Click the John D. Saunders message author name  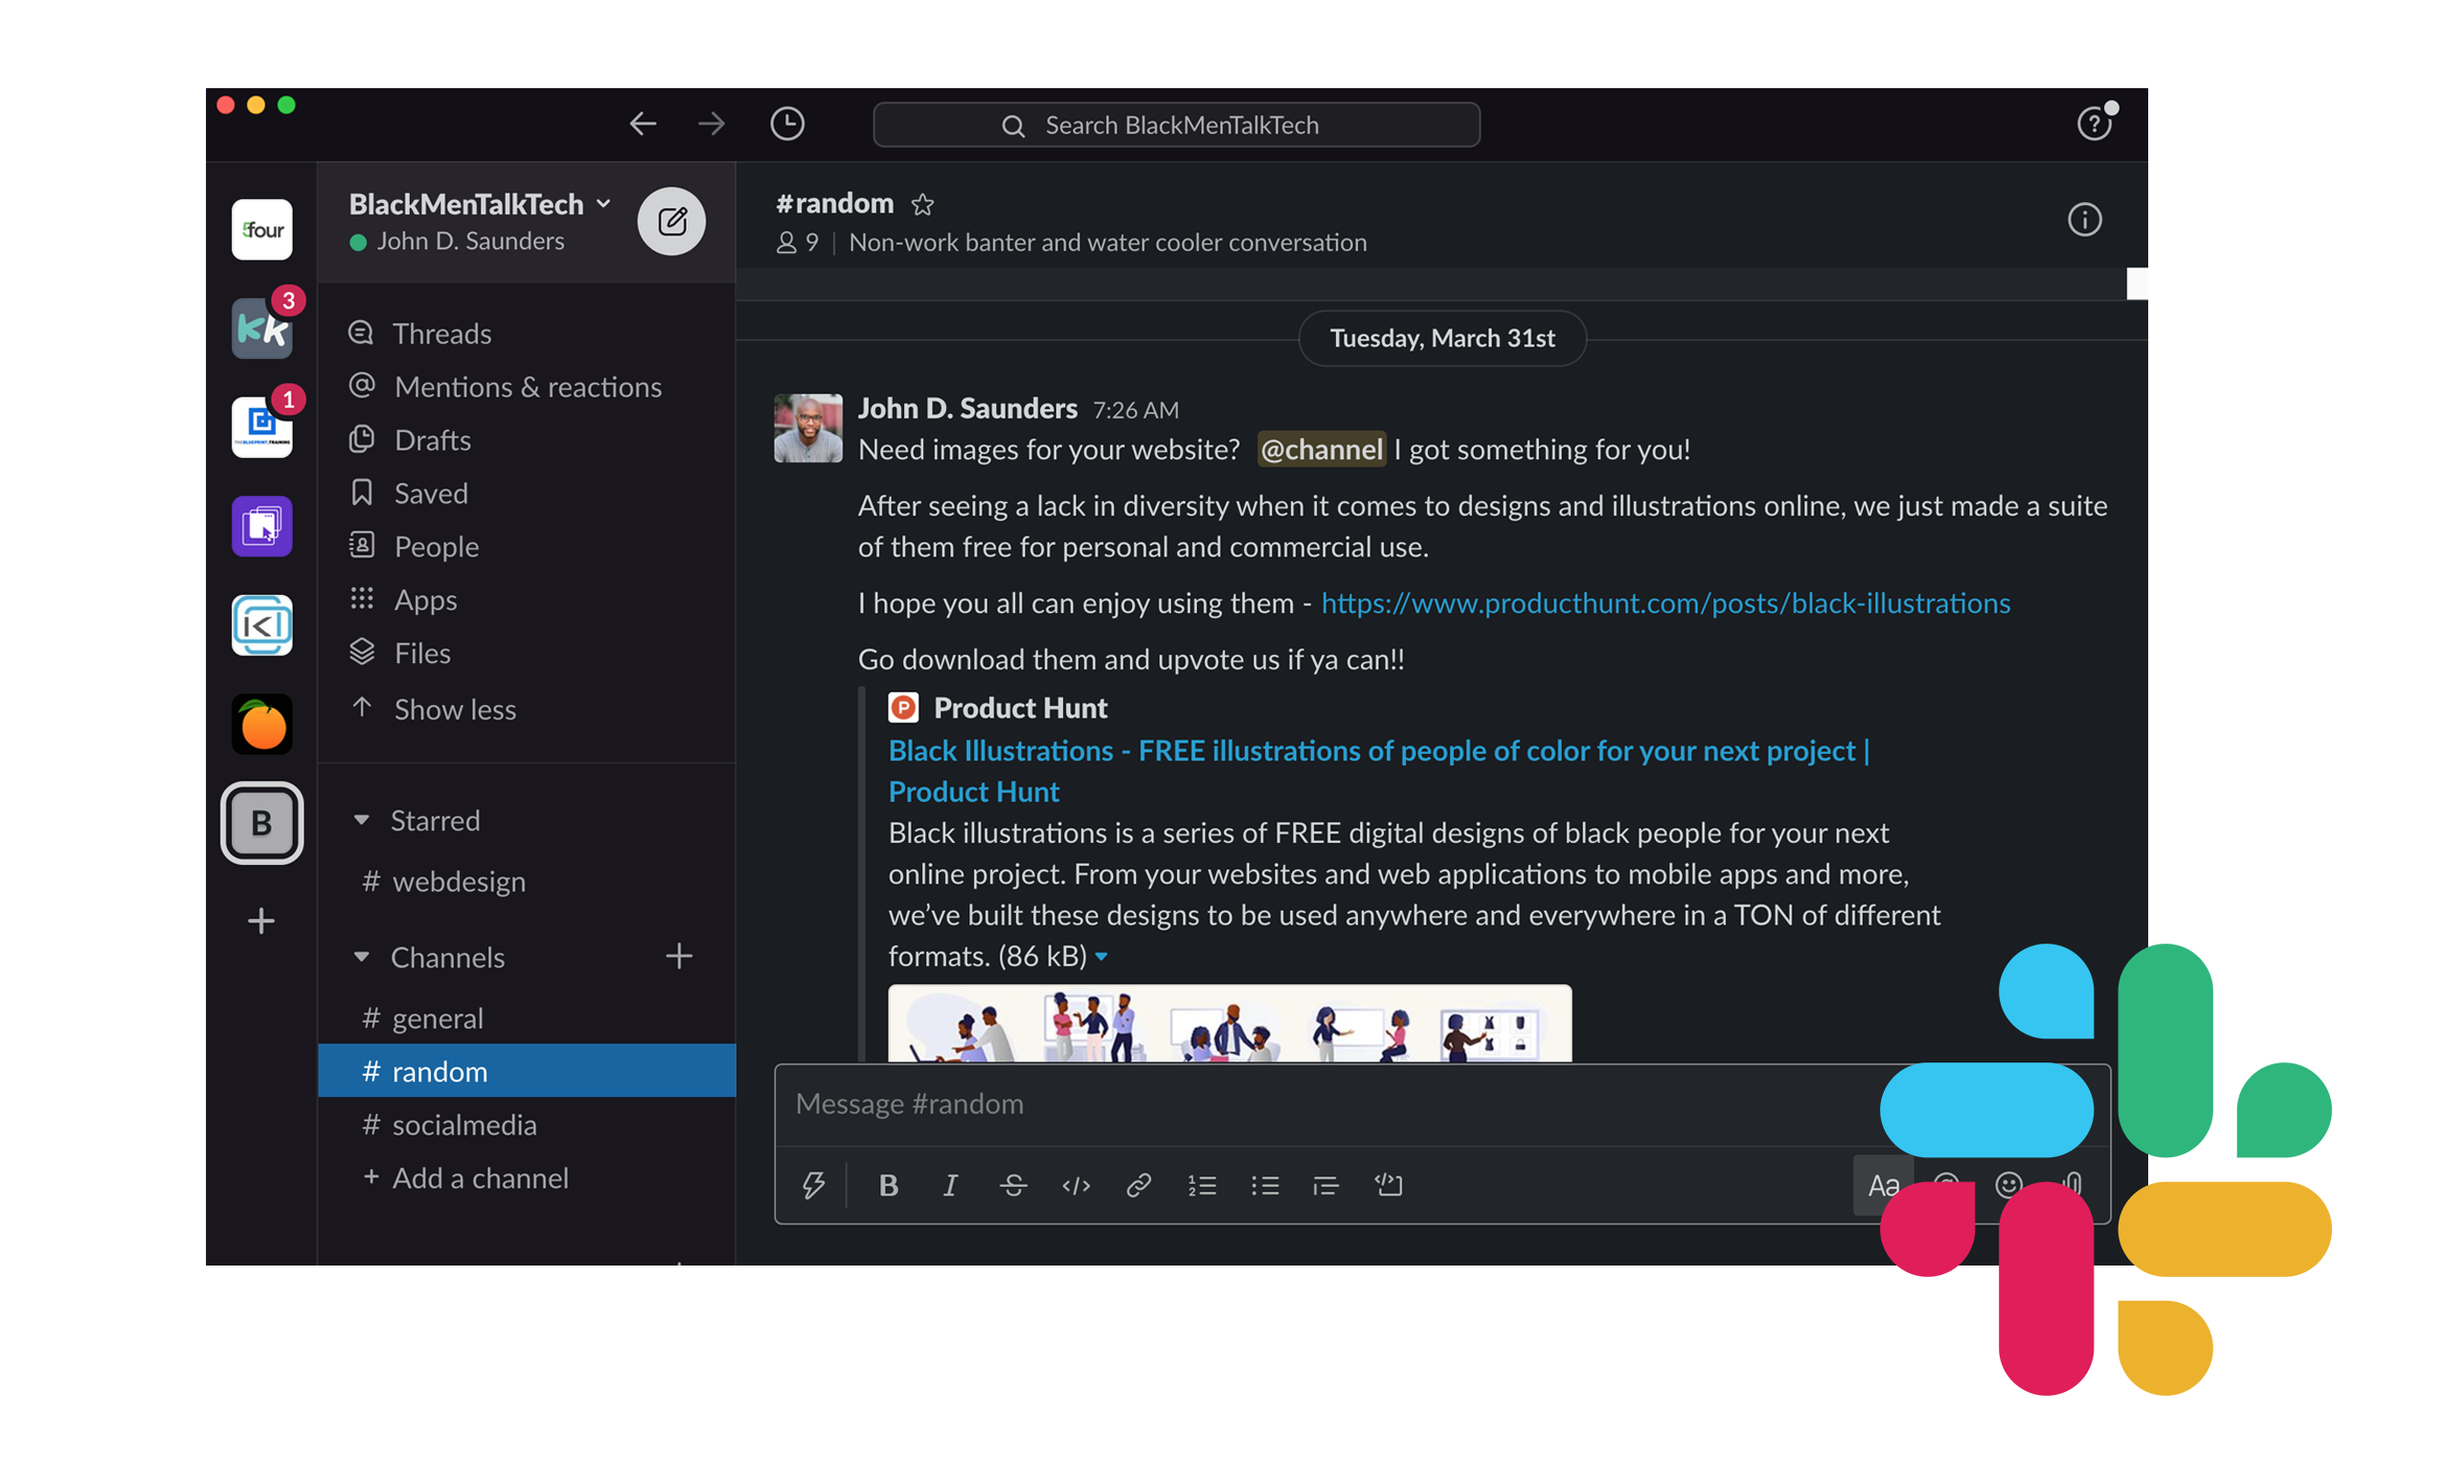pyautogui.click(x=967, y=408)
